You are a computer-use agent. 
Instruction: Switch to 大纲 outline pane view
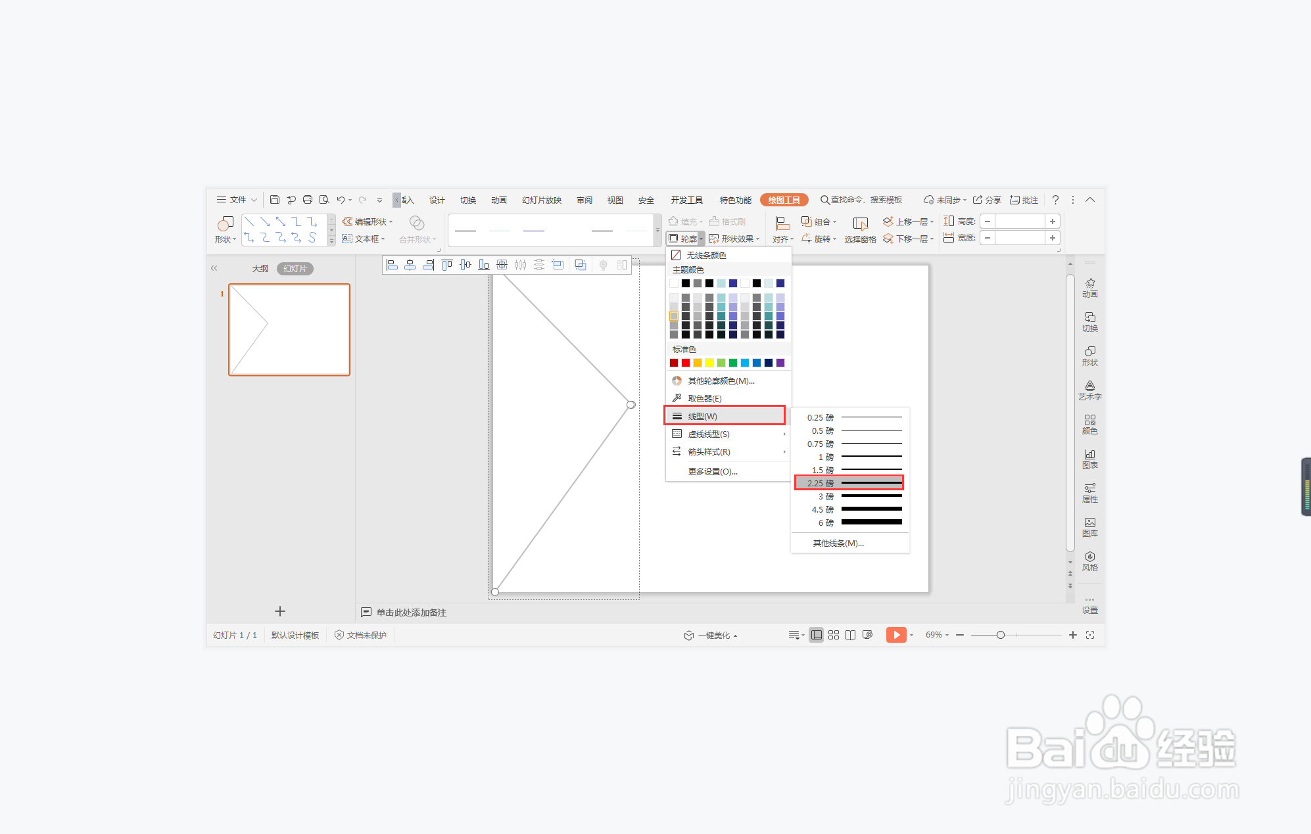coord(260,269)
